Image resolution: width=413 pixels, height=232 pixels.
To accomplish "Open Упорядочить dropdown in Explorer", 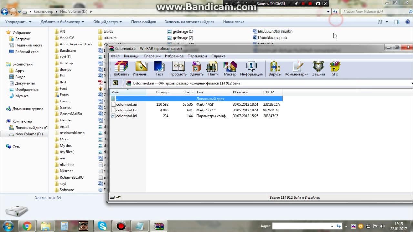I will [x=18, y=22].
